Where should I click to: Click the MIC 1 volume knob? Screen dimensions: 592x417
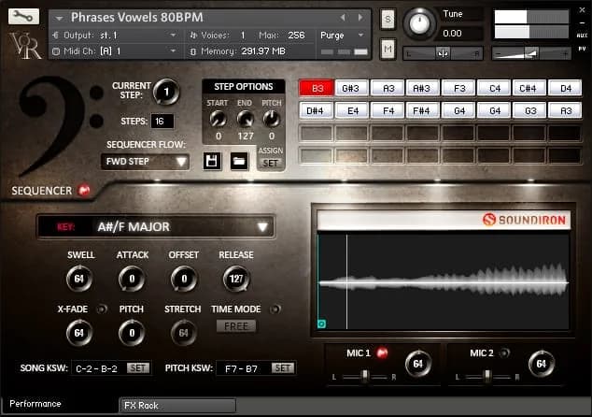(x=418, y=364)
